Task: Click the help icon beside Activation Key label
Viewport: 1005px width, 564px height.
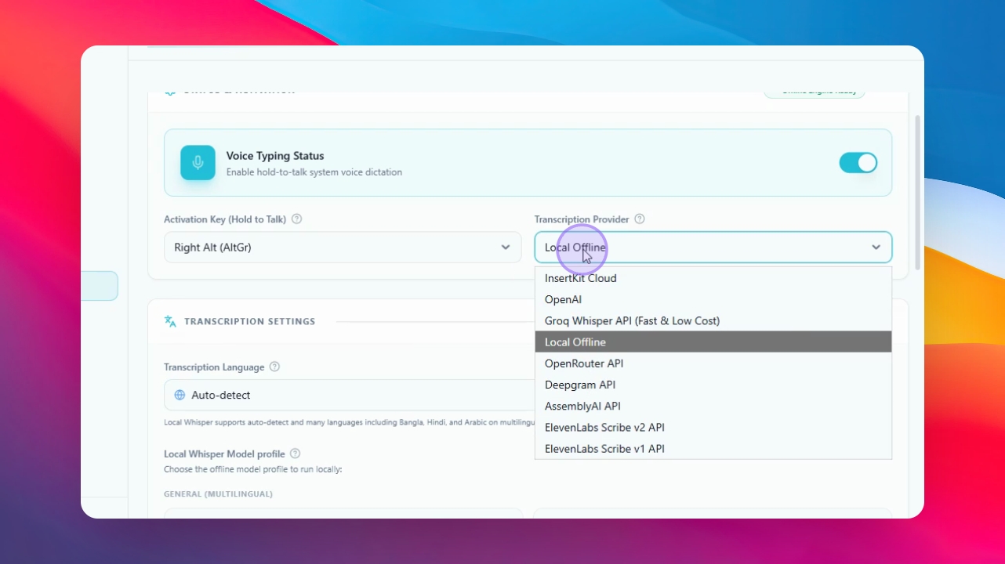Action: click(x=296, y=219)
